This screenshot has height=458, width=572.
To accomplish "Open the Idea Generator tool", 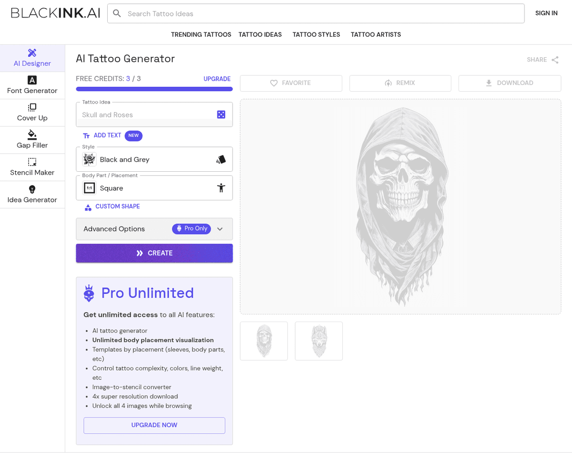I will [x=32, y=195].
